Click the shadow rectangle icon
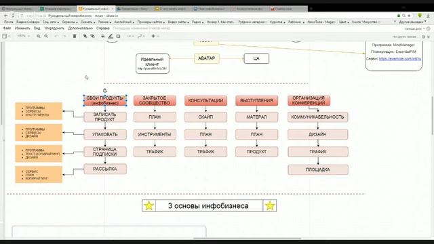The height and width of the screenshot is (244, 434). pos(118,36)
